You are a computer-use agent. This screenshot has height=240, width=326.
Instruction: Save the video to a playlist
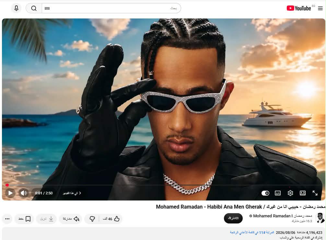(x=25, y=219)
